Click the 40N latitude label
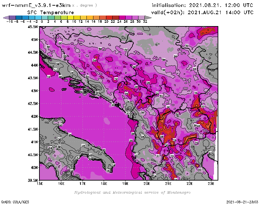The height and width of the screenshot is (204, 265). coord(34,168)
